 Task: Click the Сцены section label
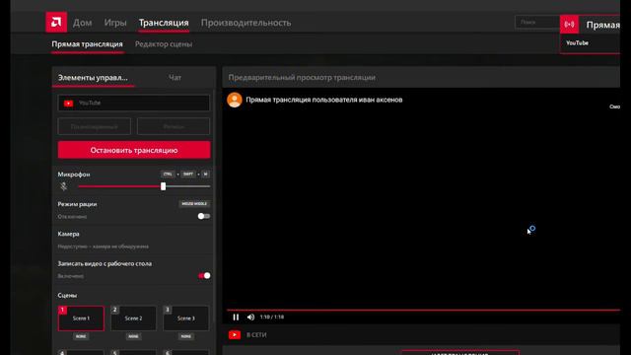click(67, 296)
